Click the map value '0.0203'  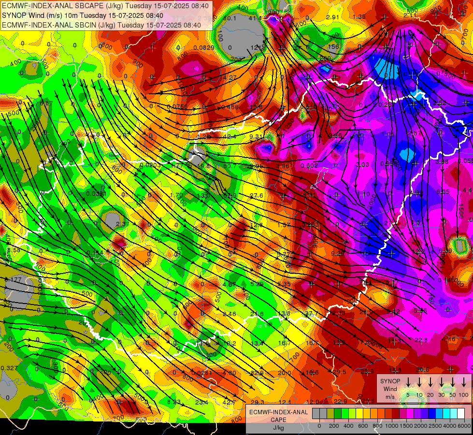(x=151, y=165)
